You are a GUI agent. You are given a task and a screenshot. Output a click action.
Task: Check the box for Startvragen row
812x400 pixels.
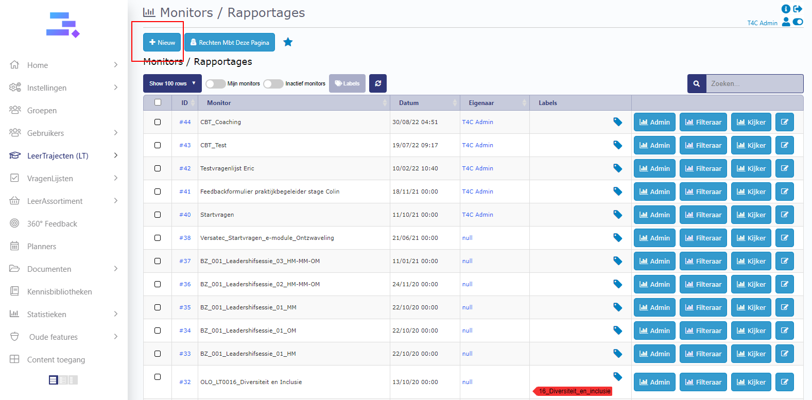[x=158, y=215]
